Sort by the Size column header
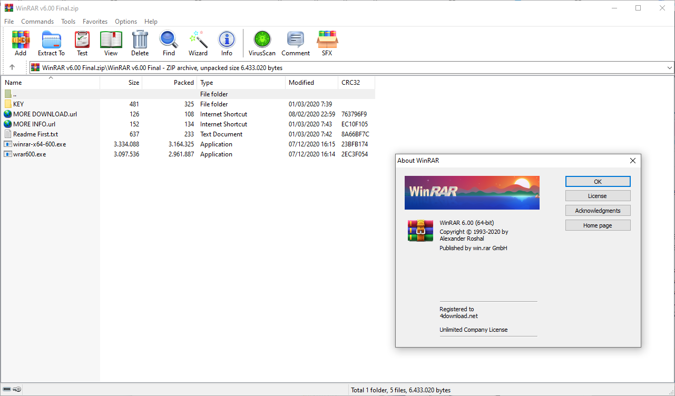Viewport: 675px width, 396px height. [x=121, y=83]
